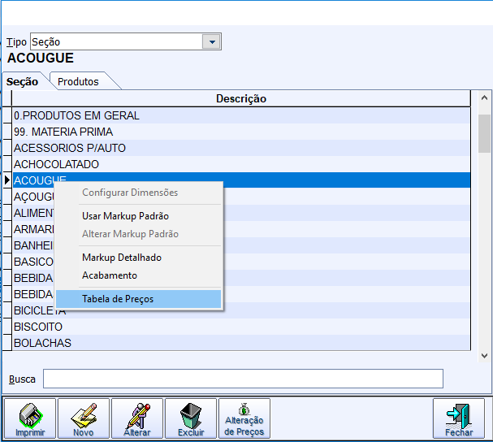Click the Novo notepad icon button
493x442 pixels.
(x=84, y=418)
